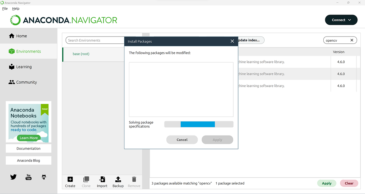The image size is (365, 194).
Task: Remove the selected environment
Action: click(134, 182)
